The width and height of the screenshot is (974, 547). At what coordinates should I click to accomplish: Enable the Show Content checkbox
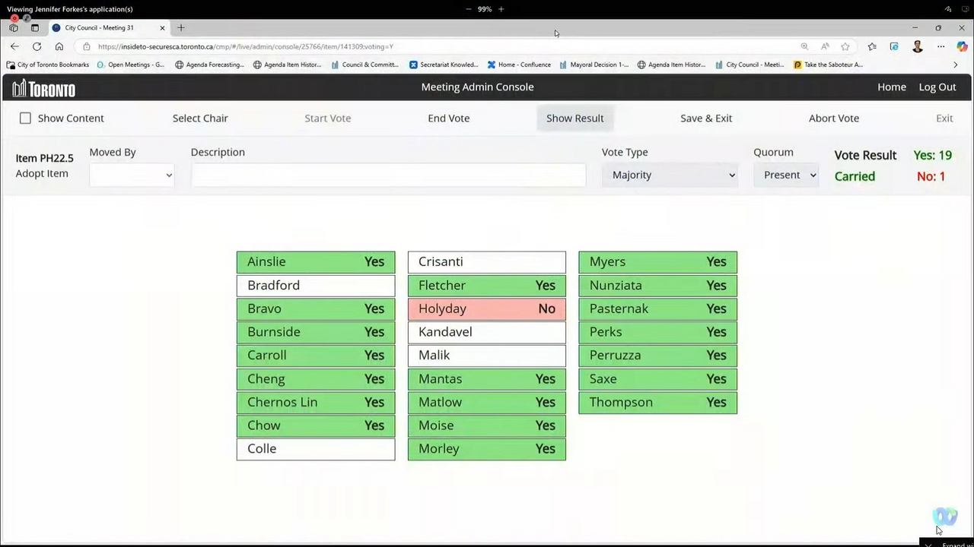(26, 118)
